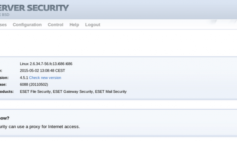The image size is (237, 141).
Task: Click the Check new version link
Action: (45, 78)
